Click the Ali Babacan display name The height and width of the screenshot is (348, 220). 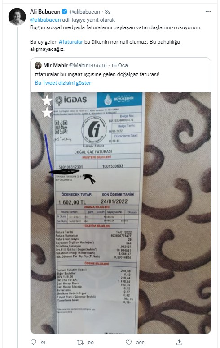coord(45,12)
